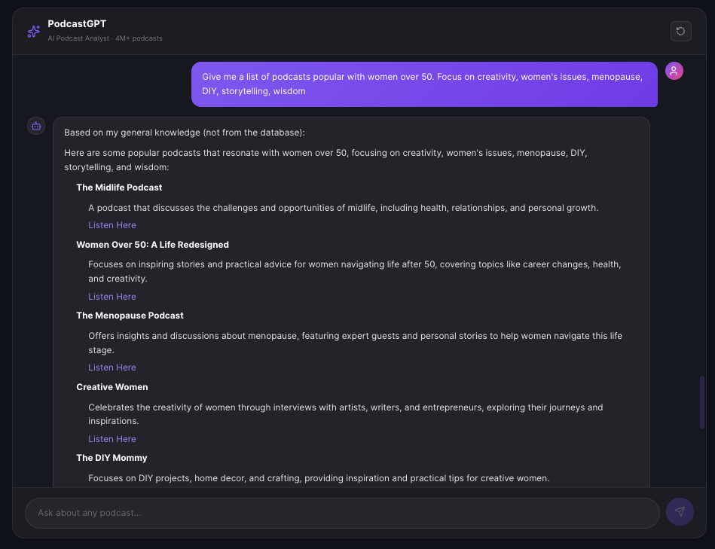Screen dimensions: 715x549
Task: Reset the conversation with the refresh icon
Action: click(x=680, y=31)
